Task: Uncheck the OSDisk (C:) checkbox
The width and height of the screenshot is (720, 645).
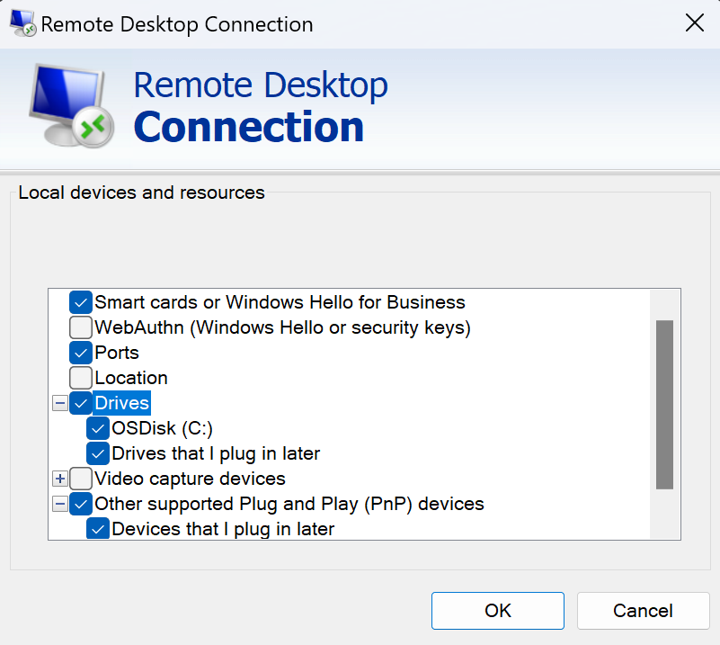Action: point(98,428)
